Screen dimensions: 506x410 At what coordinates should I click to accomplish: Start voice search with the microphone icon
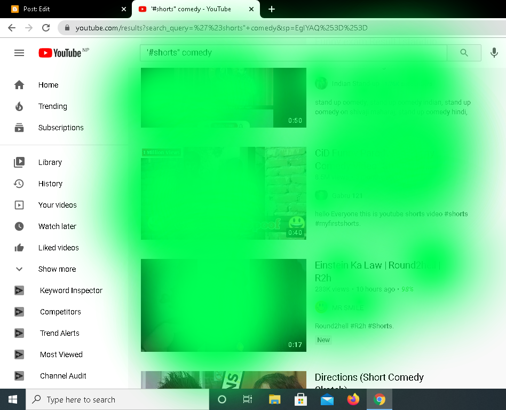(x=494, y=53)
